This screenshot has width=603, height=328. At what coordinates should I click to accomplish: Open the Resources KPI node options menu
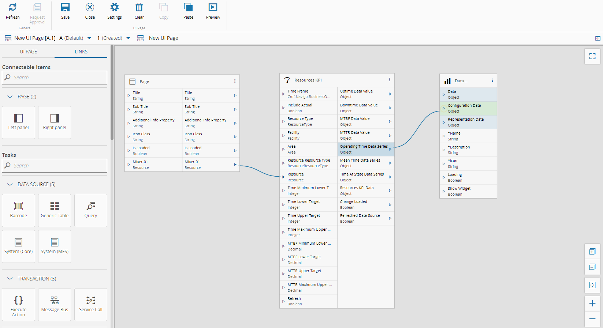point(390,80)
